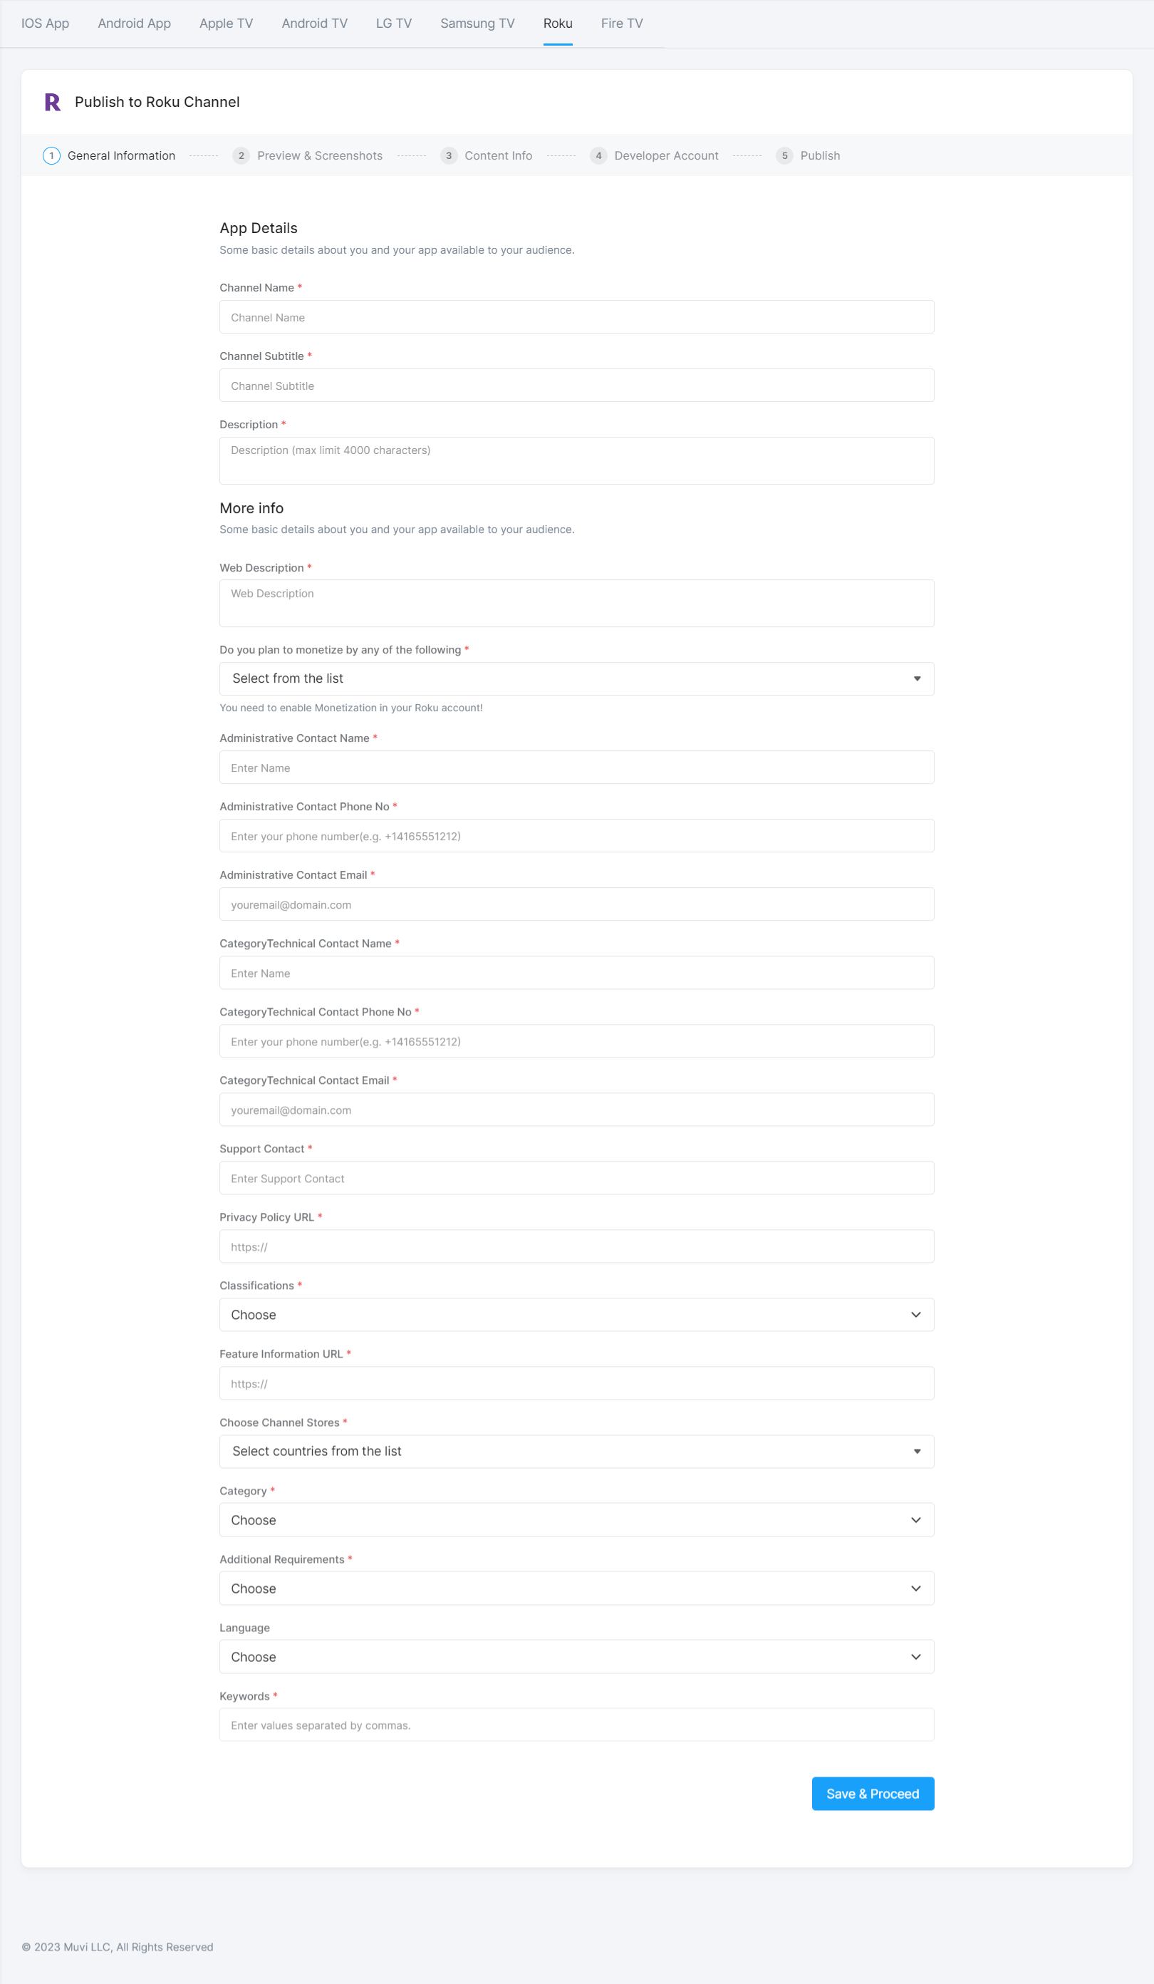The height and width of the screenshot is (1984, 1154).
Task: Click into the Privacy Policy URL field
Action: pyautogui.click(x=576, y=1246)
